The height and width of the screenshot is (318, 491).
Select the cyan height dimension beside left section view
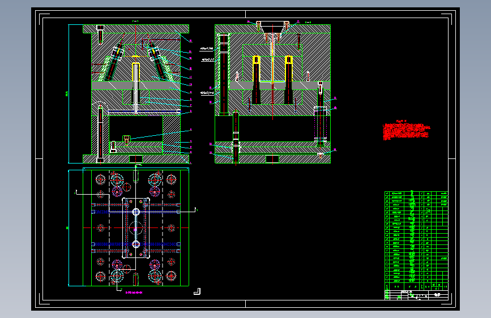[69, 93]
